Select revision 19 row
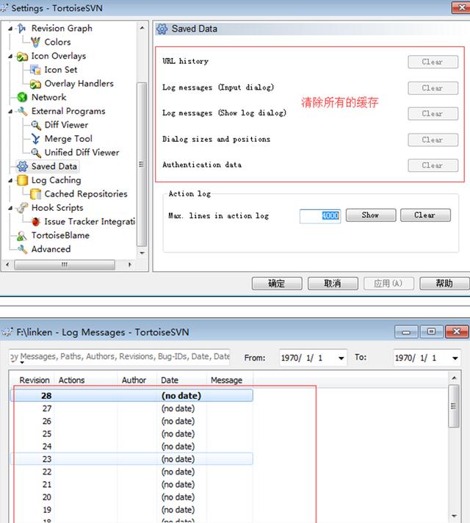The width and height of the screenshot is (470, 523). (x=131, y=510)
